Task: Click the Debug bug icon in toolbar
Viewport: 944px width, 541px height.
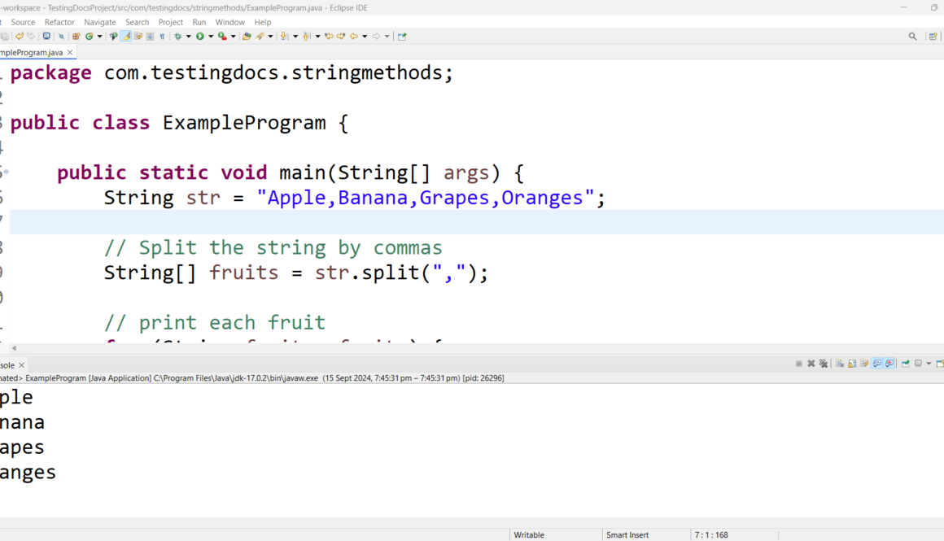Action: pos(178,37)
